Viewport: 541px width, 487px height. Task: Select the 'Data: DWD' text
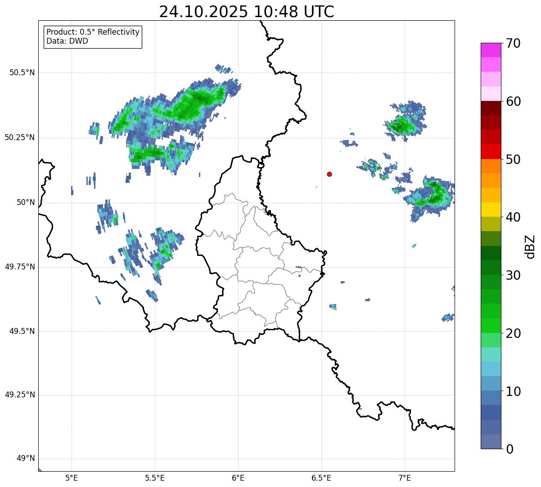(67, 41)
